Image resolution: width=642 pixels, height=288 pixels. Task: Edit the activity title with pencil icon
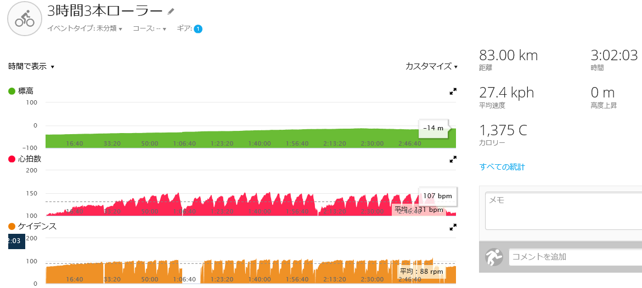(x=171, y=11)
